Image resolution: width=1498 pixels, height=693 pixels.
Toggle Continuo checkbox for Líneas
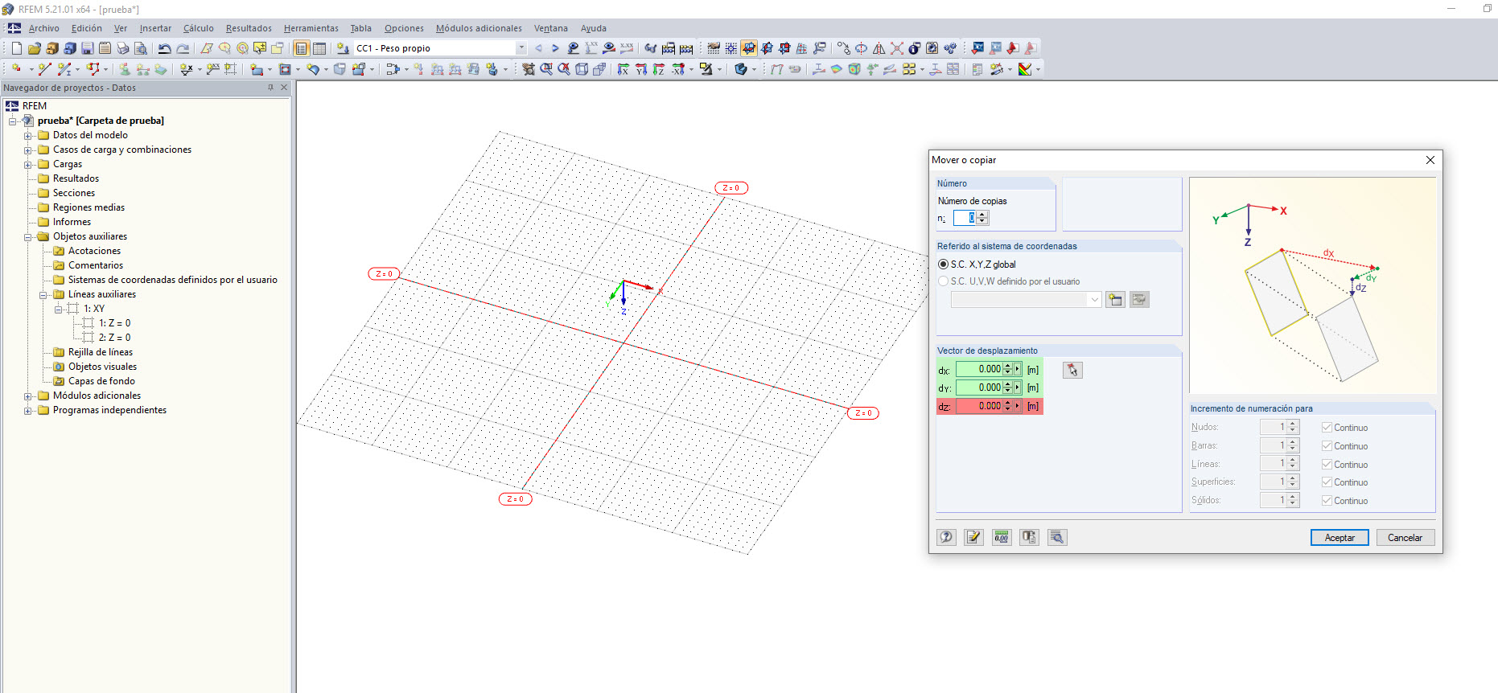pyautogui.click(x=1327, y=465)
